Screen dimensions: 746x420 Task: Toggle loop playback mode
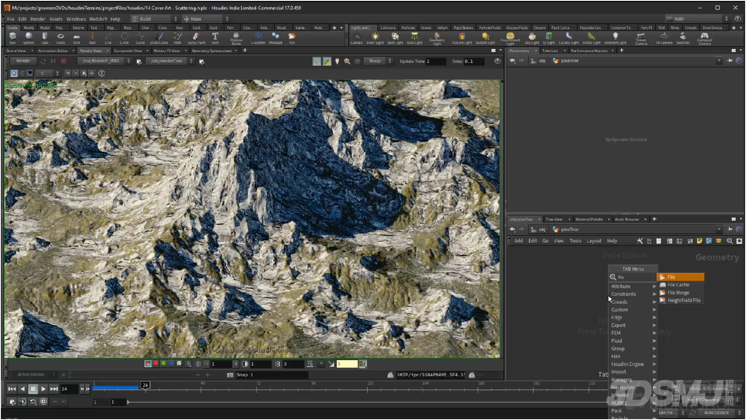tap(33, 402)
